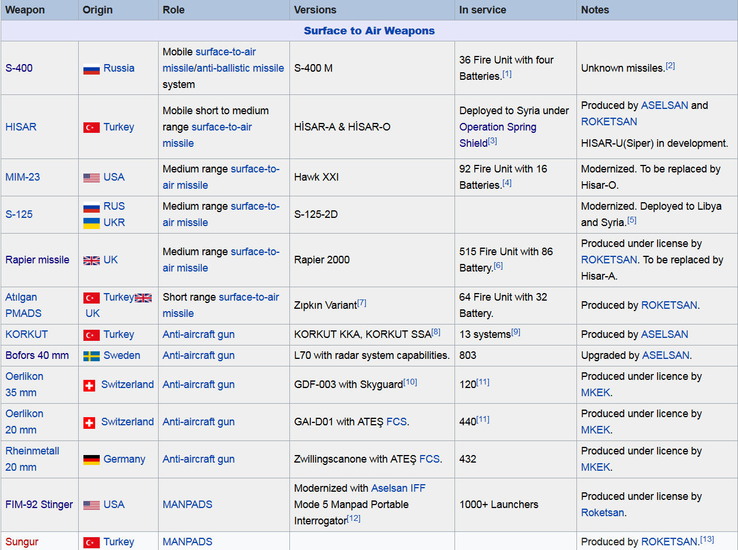738x550 pixels.
Task: Follow the Rheinmetall 20 mm link
Action: point(32,459)
